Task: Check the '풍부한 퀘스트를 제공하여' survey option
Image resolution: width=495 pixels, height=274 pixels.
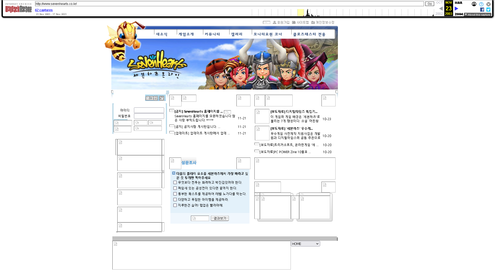Action: [x=175, y=194]
